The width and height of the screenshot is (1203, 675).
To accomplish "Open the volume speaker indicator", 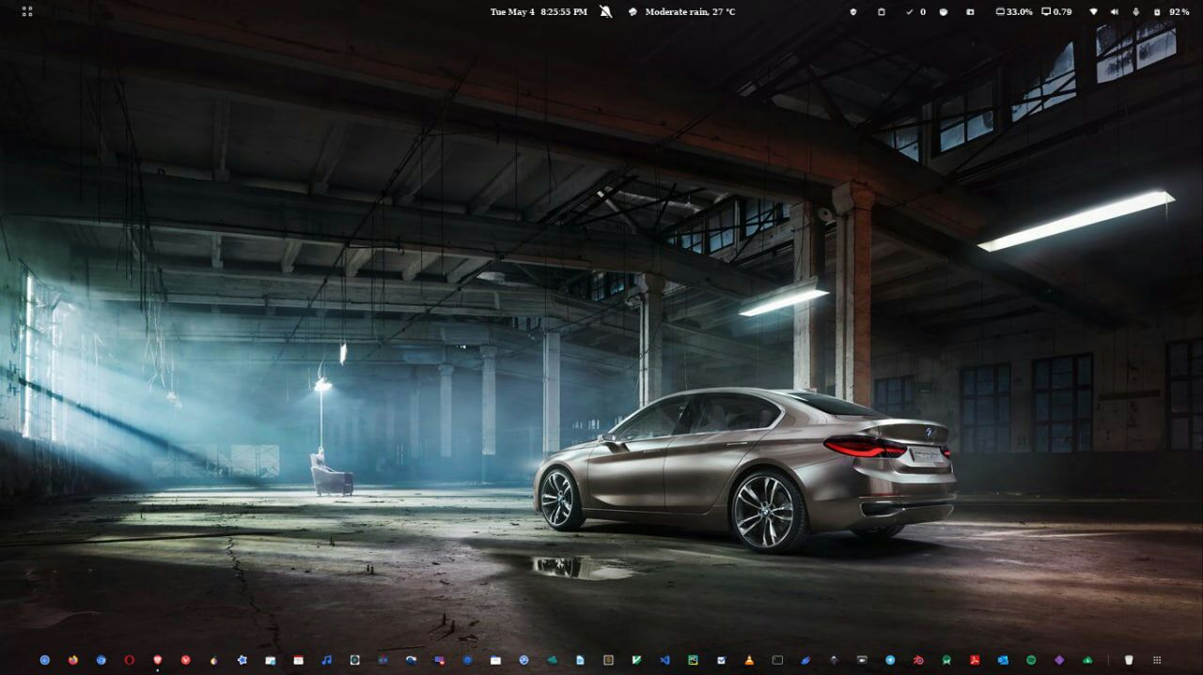I will (1115, 11).
